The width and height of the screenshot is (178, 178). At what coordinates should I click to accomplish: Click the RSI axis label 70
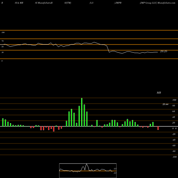pyautogui.click(x=2, y=41)
